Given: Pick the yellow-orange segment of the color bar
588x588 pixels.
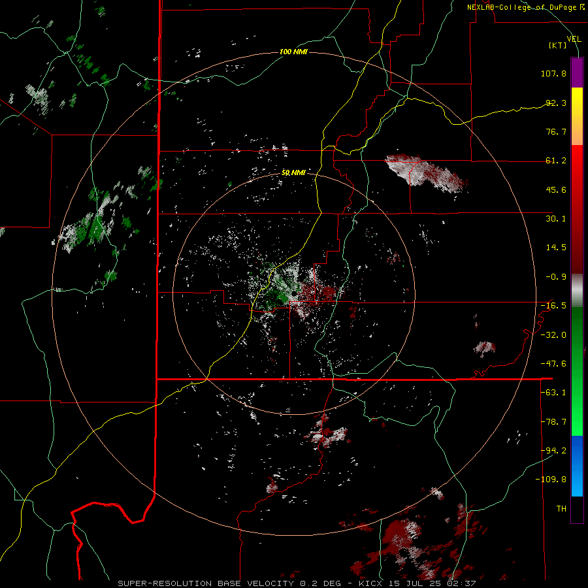Looking at the screenshot, I should (577, 116).
